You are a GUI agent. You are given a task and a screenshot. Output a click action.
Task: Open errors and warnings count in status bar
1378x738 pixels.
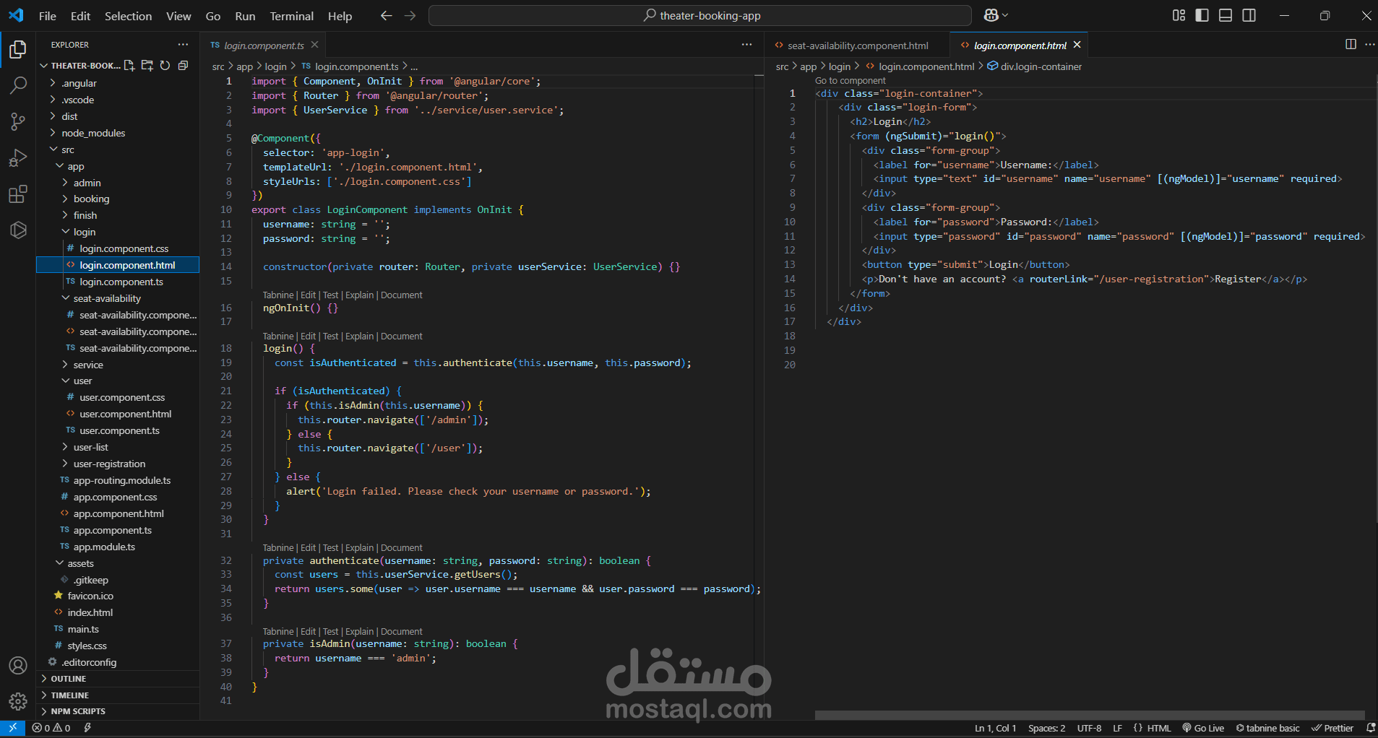51,728
